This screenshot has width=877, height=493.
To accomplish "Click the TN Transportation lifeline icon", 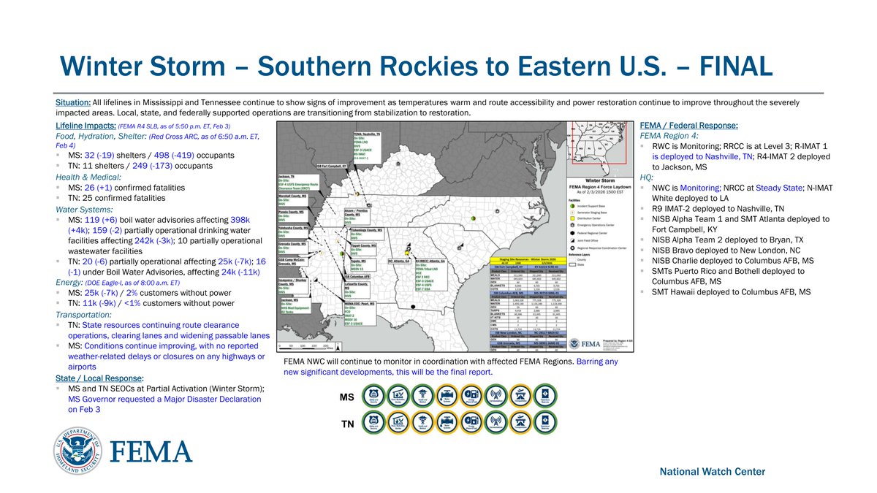I will [x=520, y=421].
